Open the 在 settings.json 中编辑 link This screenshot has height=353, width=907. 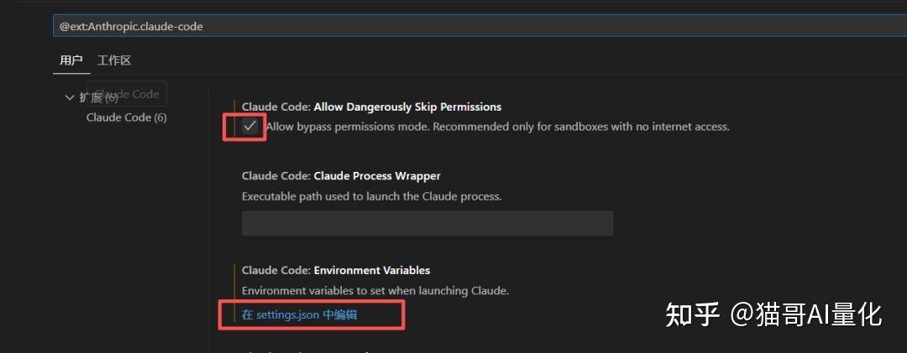coord(305,314)
